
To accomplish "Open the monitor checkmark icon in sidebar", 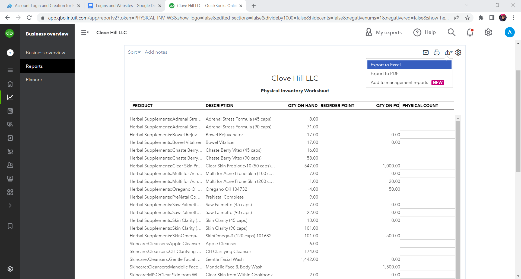I will [x=10, y=179].
